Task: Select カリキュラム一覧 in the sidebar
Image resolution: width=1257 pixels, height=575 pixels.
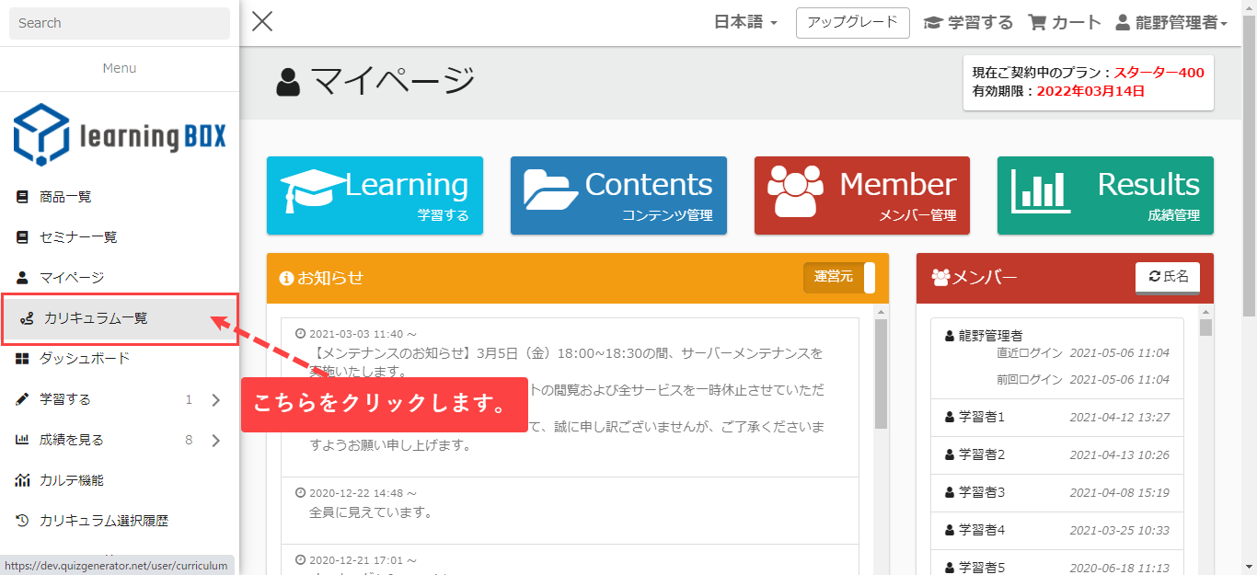Action: coord(96,318)
